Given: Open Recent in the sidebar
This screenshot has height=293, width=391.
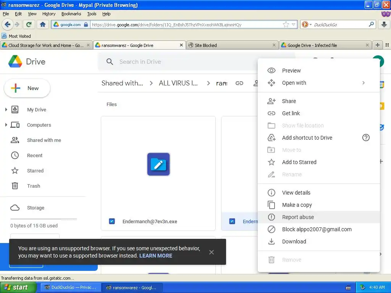Looking at the screenshot, I should 35,156.
